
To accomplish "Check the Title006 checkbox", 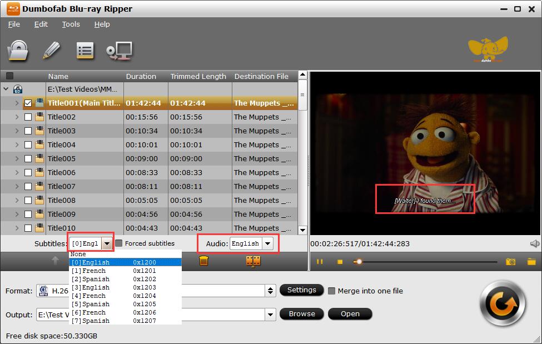I will click(28, 172).
